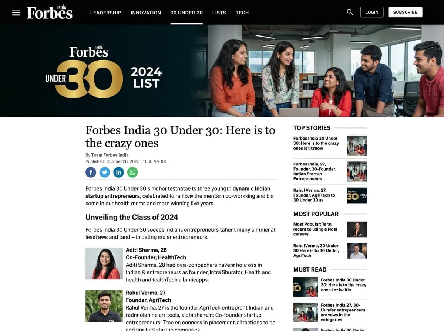Share article on Facebook

coord(91,172)
